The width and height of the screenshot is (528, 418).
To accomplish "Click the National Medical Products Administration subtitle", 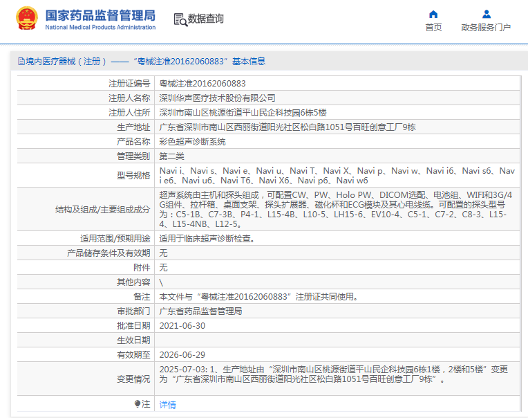I will [x=100, y=28].
